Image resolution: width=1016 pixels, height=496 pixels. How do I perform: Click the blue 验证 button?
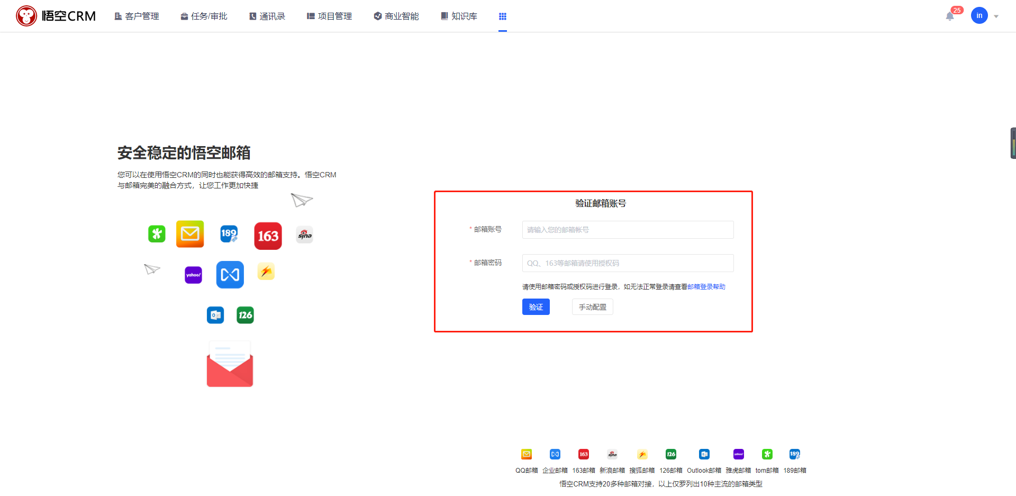(536, 307)
